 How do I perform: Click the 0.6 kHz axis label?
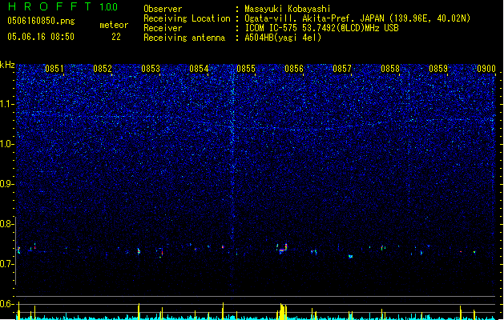tap(7, 304)
